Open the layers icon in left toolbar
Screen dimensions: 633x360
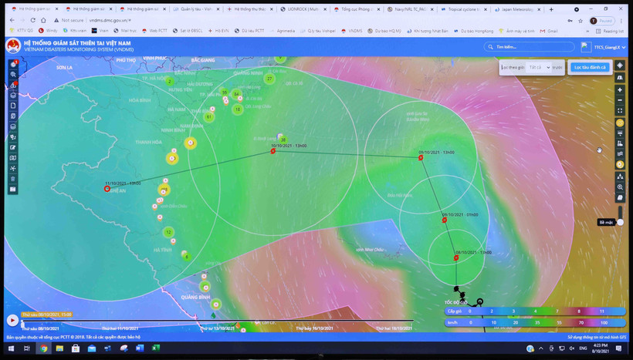tap(13, 95)
